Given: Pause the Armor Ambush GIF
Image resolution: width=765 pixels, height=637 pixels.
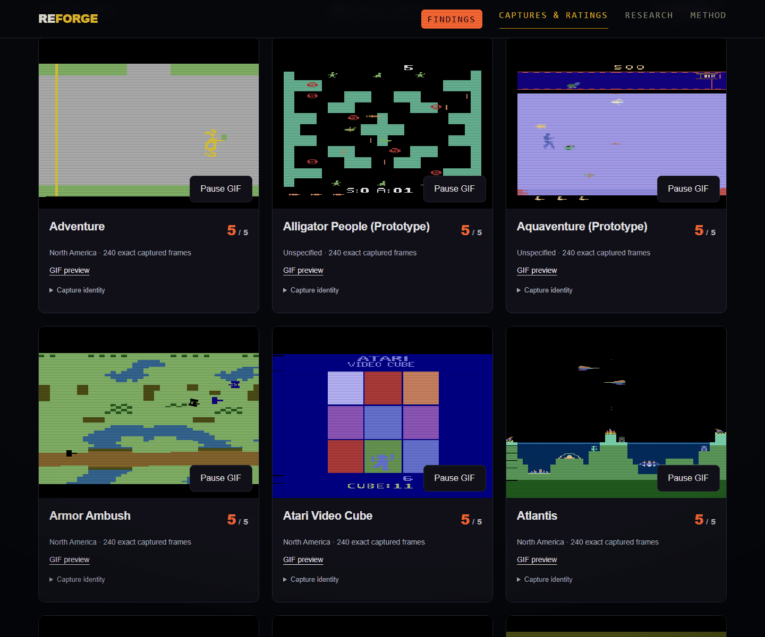Looking at the screenshot, I should (x=220, y=478).
